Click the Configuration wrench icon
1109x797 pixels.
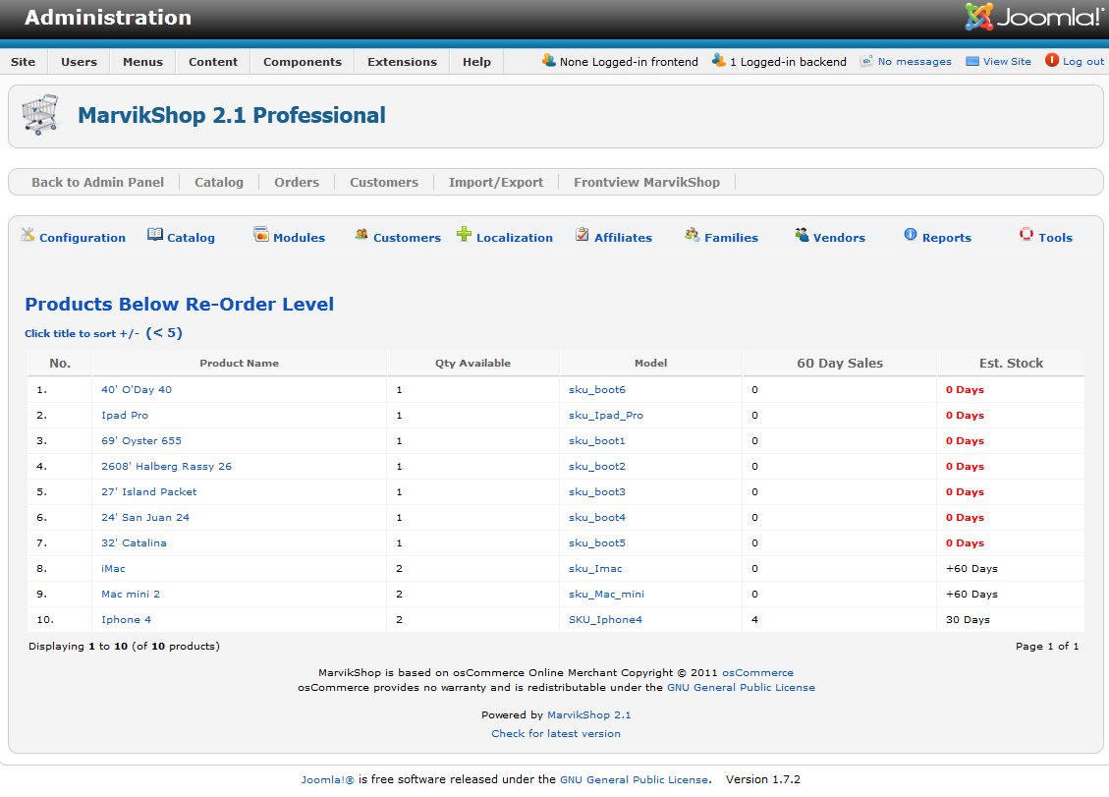(28, 234)
